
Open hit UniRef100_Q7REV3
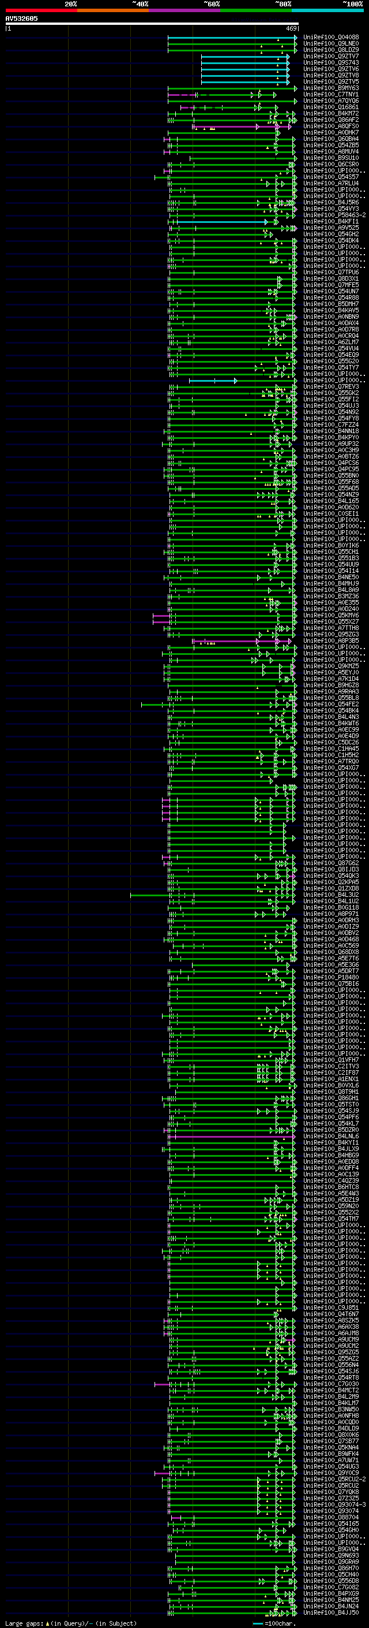pyautogui.click(x=331, y=387)
